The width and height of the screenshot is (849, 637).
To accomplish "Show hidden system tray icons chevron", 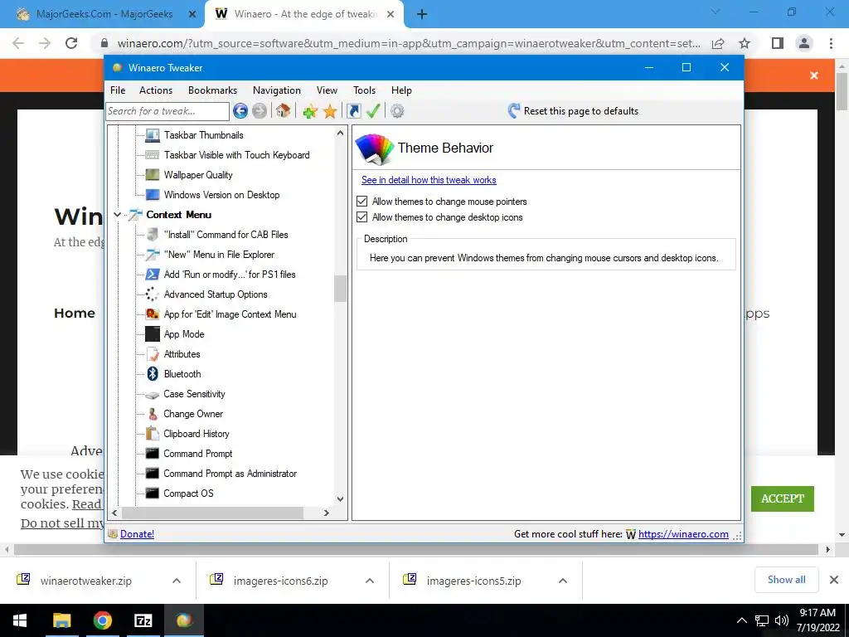I will point(742,620).
